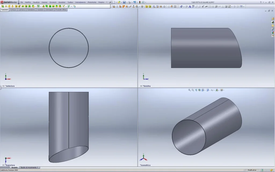Open the Simulation menu

pyautogui.click(x=62, y=2)
